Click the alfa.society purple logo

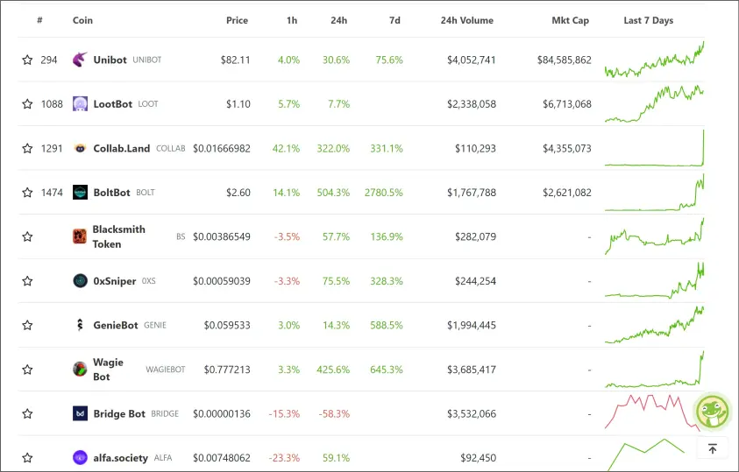(x=80, y=457)
